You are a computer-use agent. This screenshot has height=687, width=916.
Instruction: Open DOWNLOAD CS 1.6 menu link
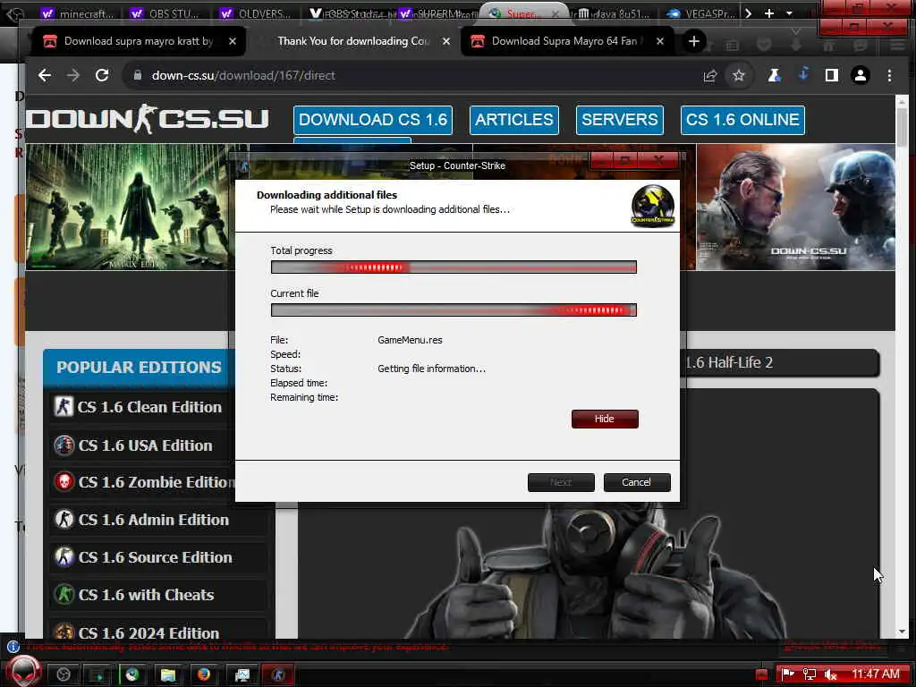(x=373, y=120)
